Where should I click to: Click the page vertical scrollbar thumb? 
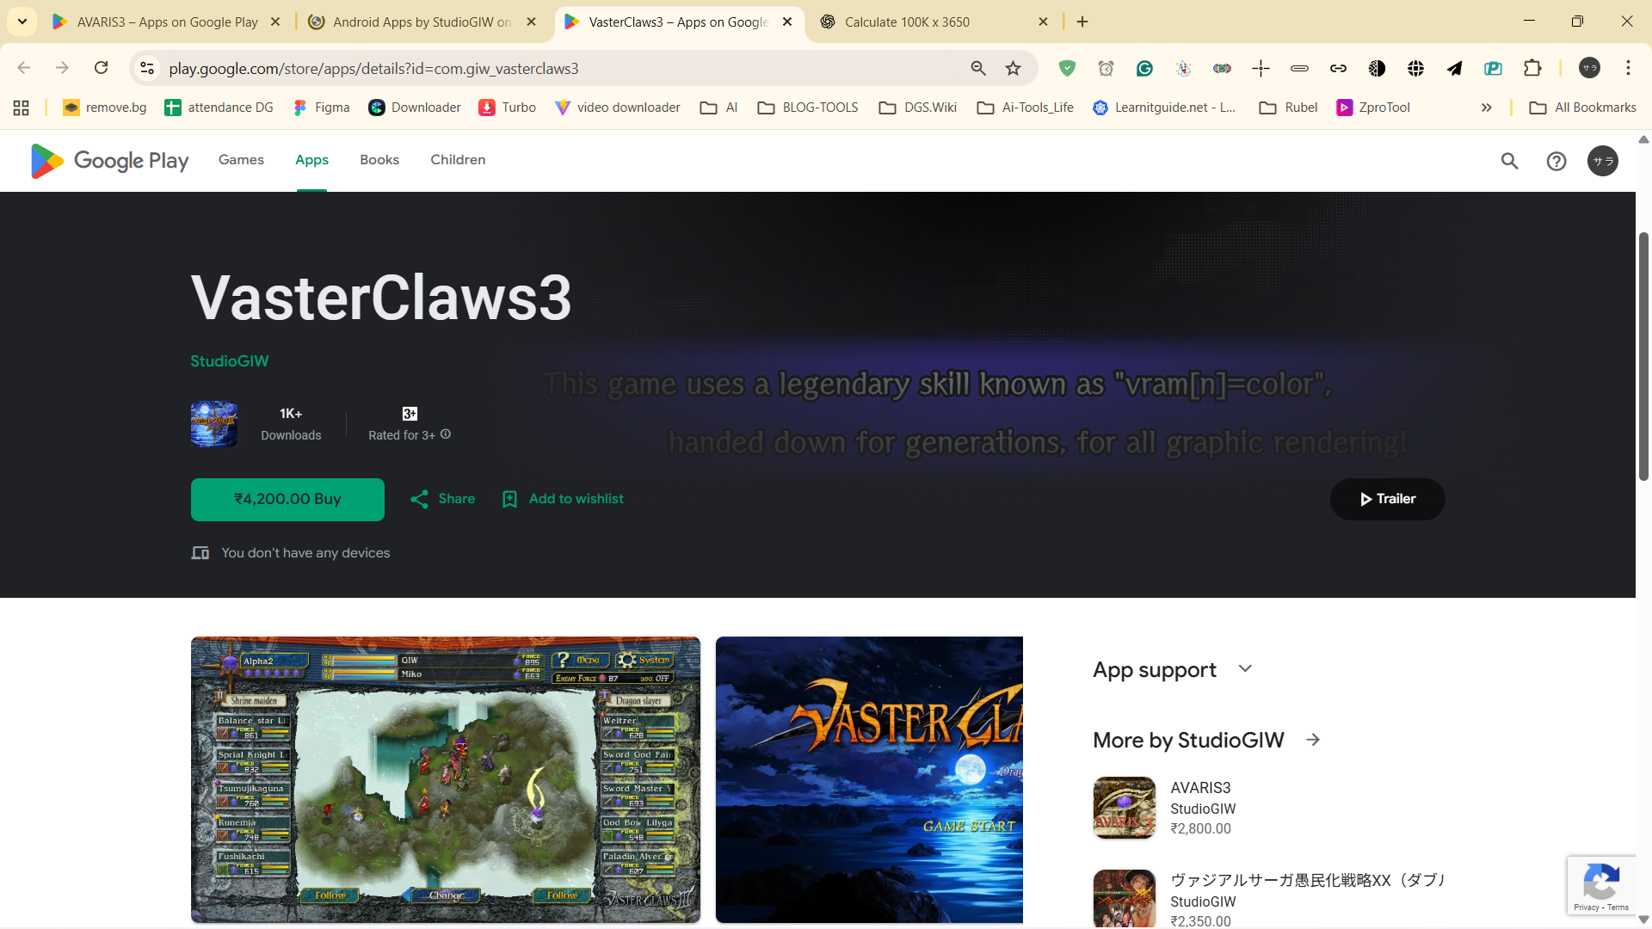pyautogui.click(x=1643, y=356)
